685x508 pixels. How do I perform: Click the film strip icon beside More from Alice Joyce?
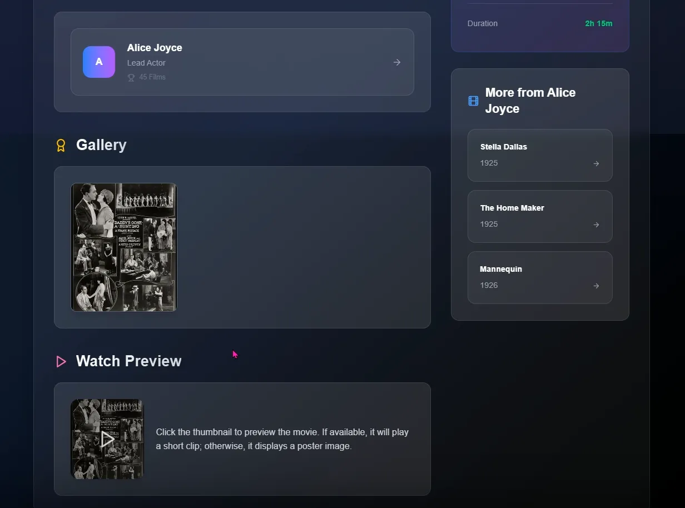tap(473, 101)
